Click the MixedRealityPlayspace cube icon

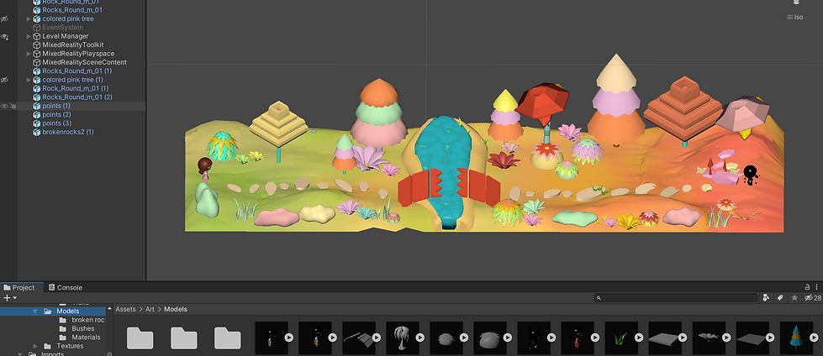(37, 54)
